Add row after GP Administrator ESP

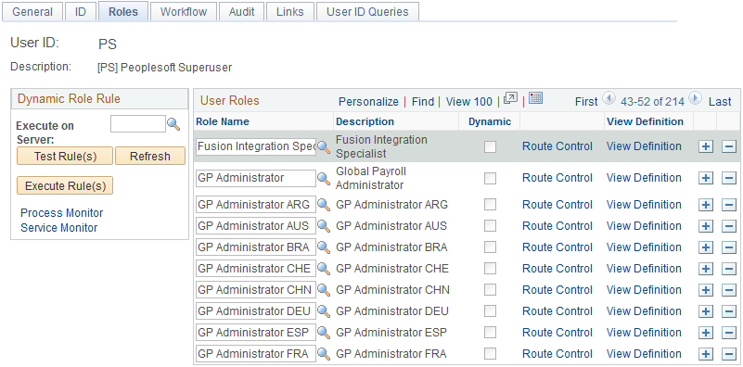706,333
